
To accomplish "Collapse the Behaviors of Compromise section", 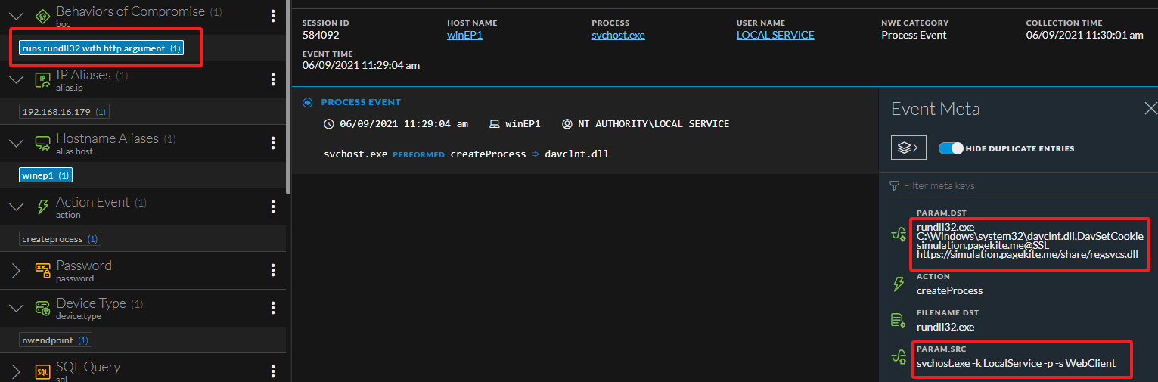I will pos(16,17).
